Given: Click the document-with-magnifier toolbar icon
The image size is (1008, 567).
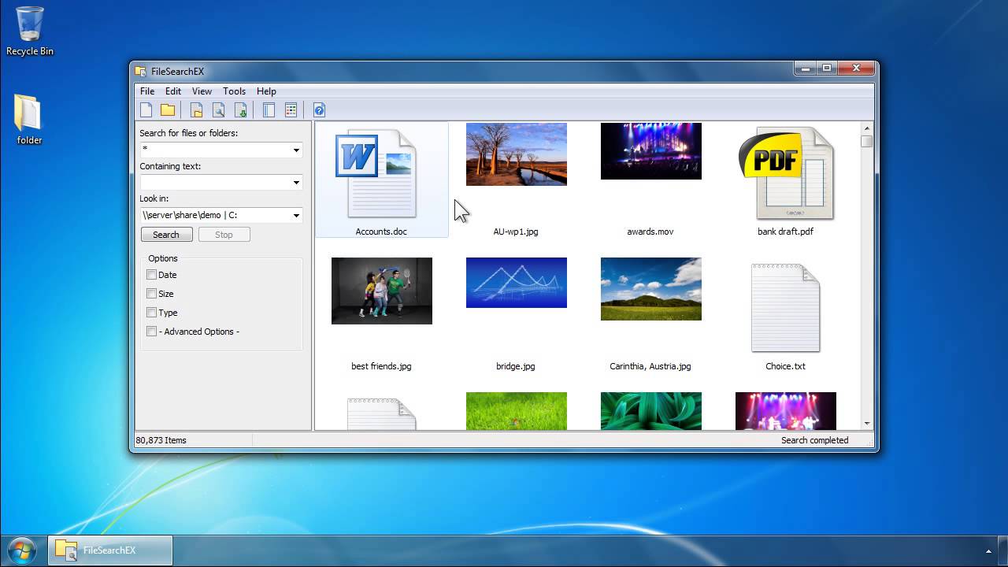Looking at the screenshot, I should tap(219, 110).
